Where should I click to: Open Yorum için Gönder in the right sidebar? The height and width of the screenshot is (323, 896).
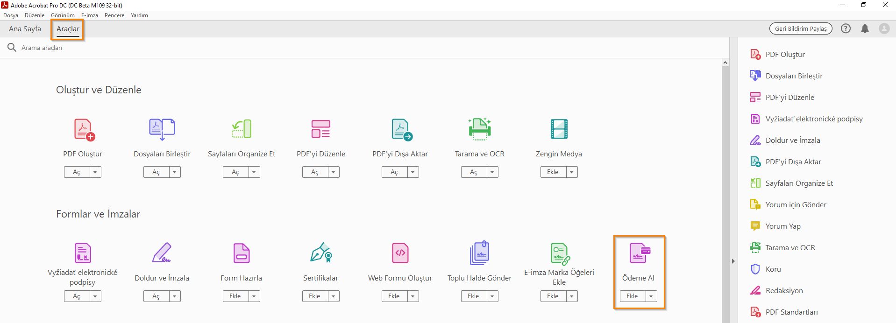(x=788, y=204)
